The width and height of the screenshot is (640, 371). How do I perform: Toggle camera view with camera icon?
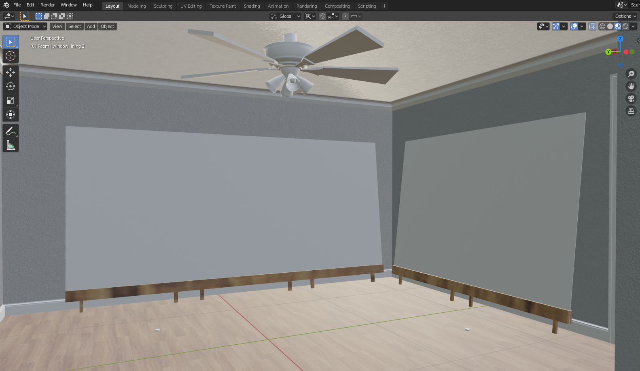631,98
